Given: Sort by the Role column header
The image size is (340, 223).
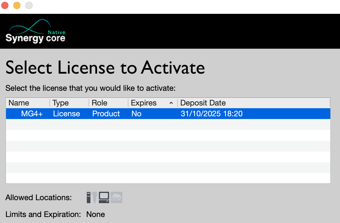Looking at the screenshot, I should pyautogui.click(x=99, y=103).
